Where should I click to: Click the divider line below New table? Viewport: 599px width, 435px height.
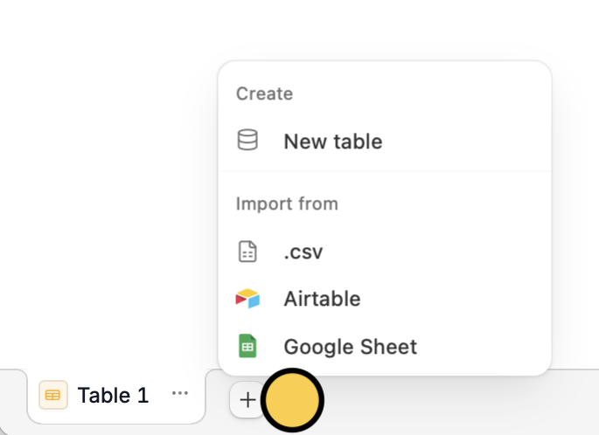click(385, 171)
